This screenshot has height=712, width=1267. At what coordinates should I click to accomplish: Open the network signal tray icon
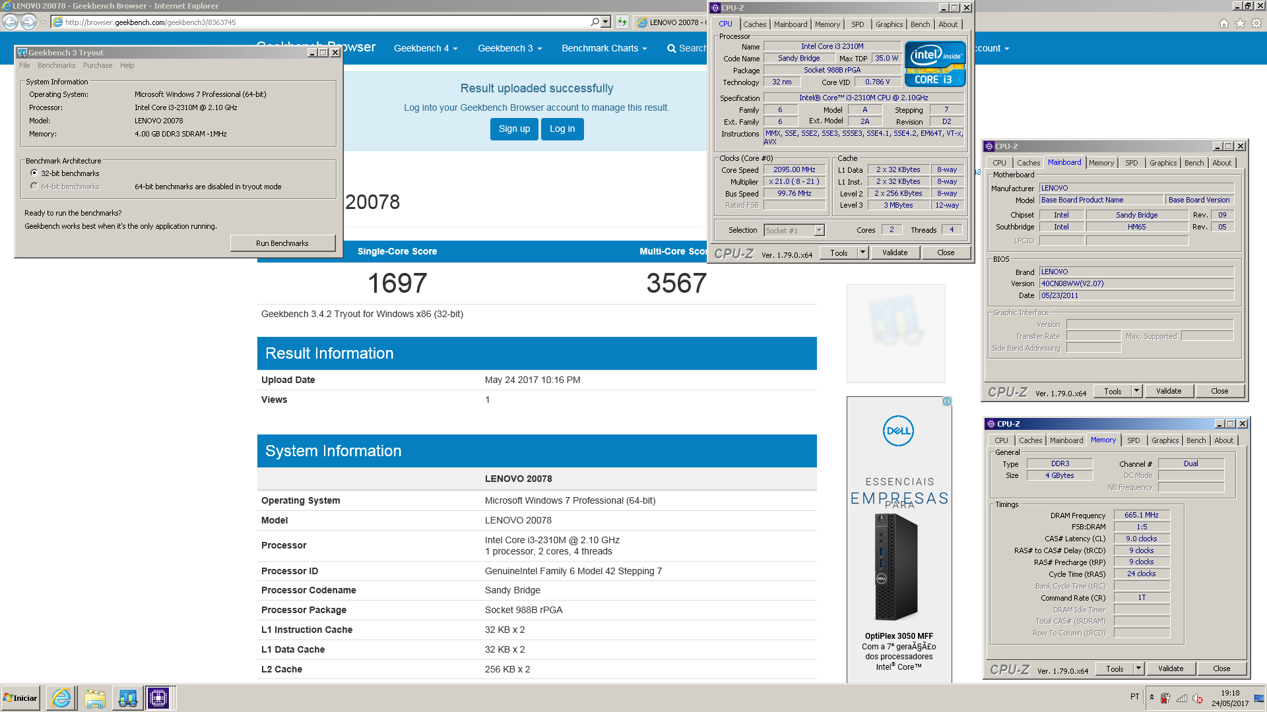coord(1182,698)
